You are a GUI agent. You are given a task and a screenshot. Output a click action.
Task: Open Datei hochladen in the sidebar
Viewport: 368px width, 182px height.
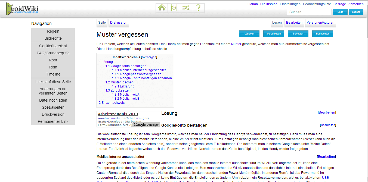coord(53,100)
